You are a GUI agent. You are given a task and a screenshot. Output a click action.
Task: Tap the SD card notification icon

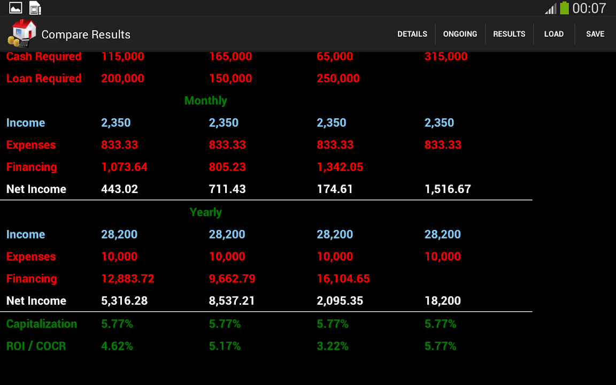[x=35, y=8]
